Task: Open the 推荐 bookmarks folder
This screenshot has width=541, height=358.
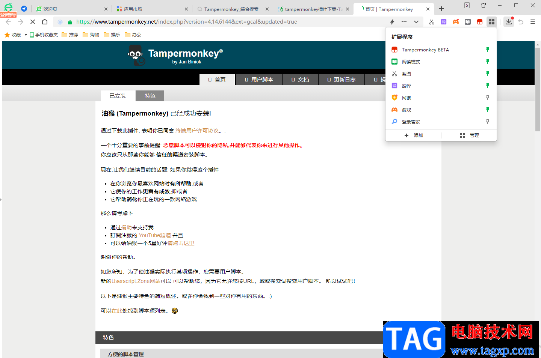Action: [70, 35]
